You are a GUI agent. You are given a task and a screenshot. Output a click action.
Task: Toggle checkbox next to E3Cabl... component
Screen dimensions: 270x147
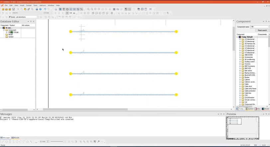pos(9,32)
